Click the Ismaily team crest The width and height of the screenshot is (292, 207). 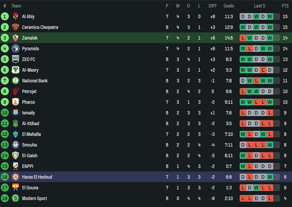(x=15, y=113)
